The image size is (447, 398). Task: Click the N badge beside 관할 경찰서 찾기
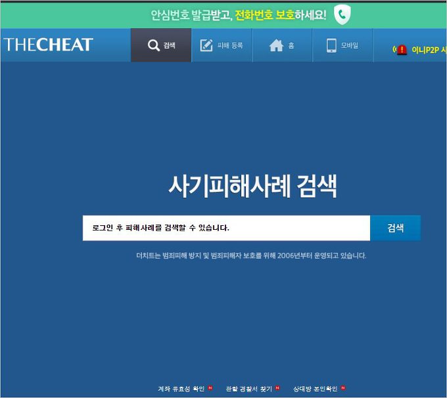click(277, 388)
